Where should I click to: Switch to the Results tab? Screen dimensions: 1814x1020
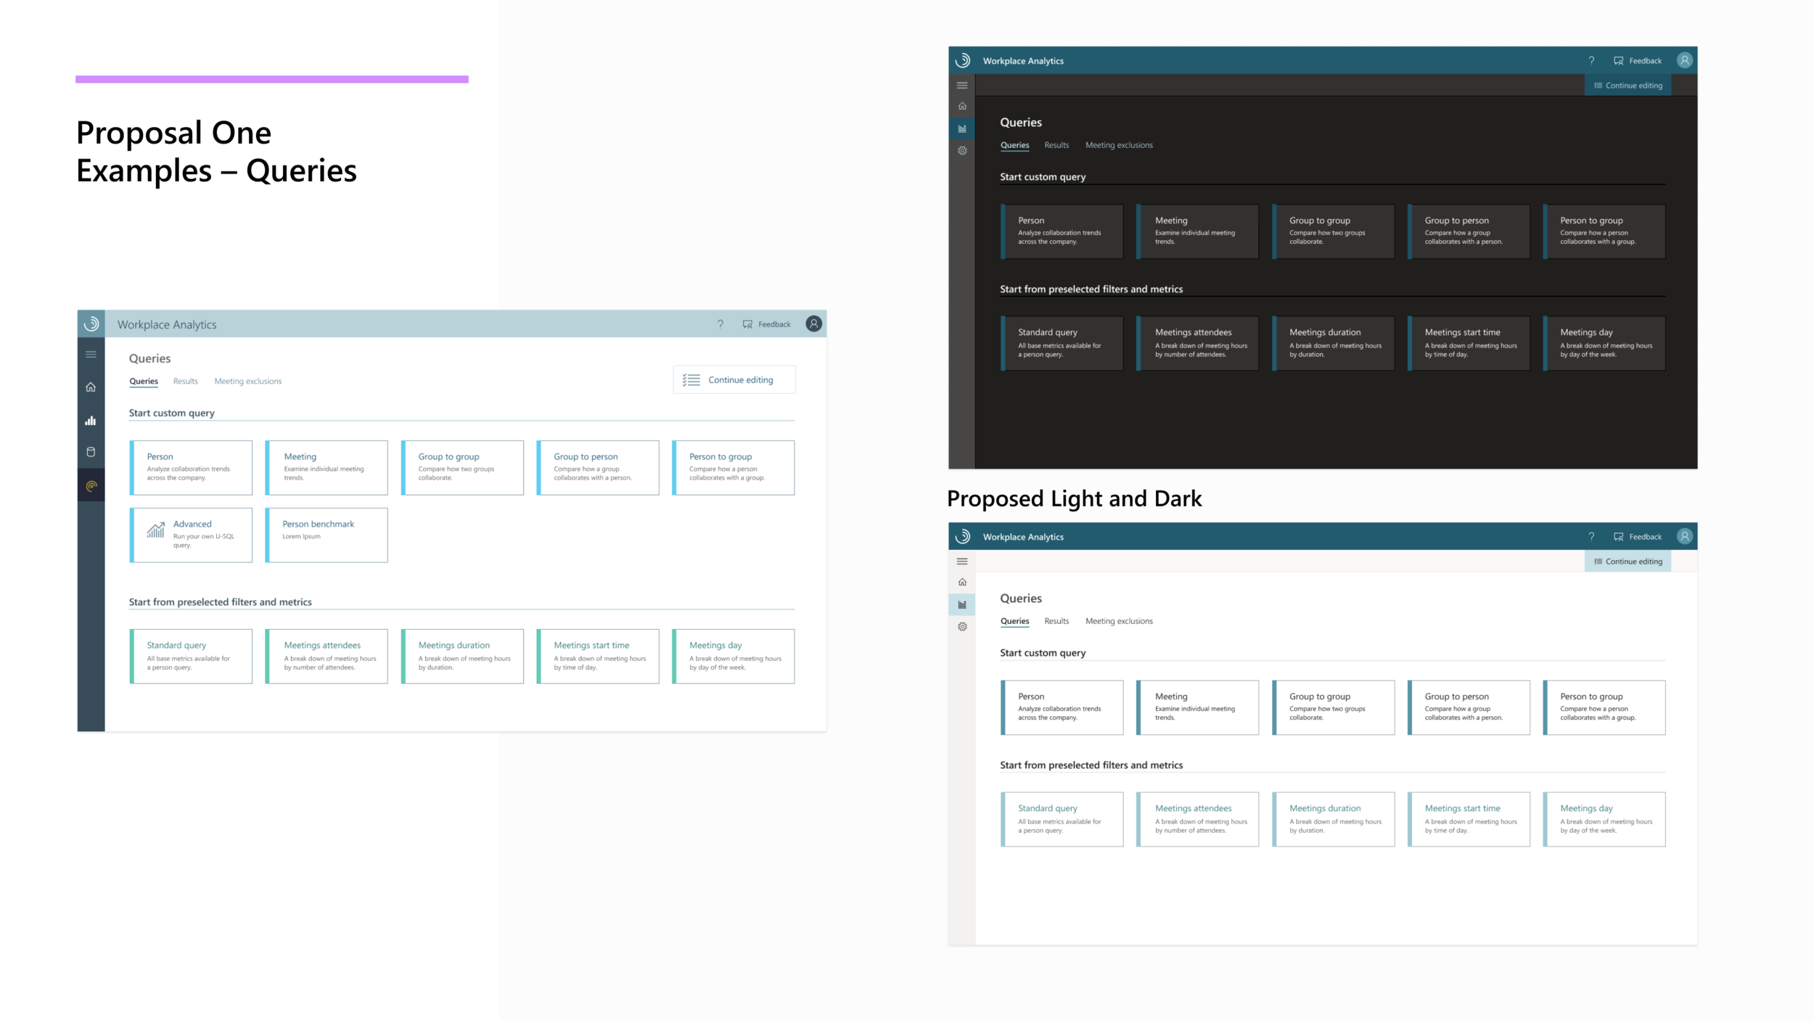185,381
